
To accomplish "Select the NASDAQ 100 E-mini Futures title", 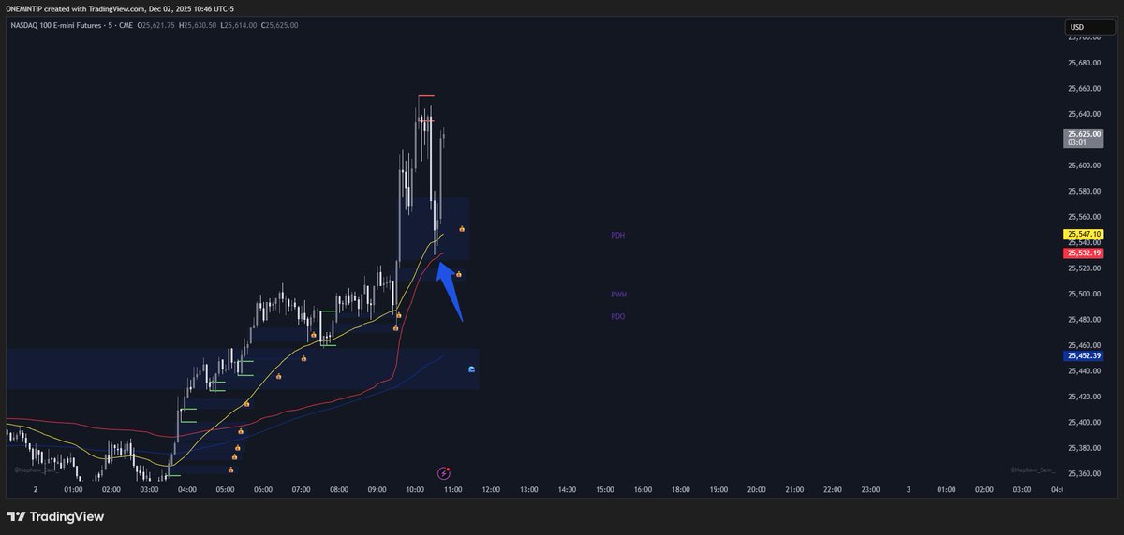I will click(55, 25).
